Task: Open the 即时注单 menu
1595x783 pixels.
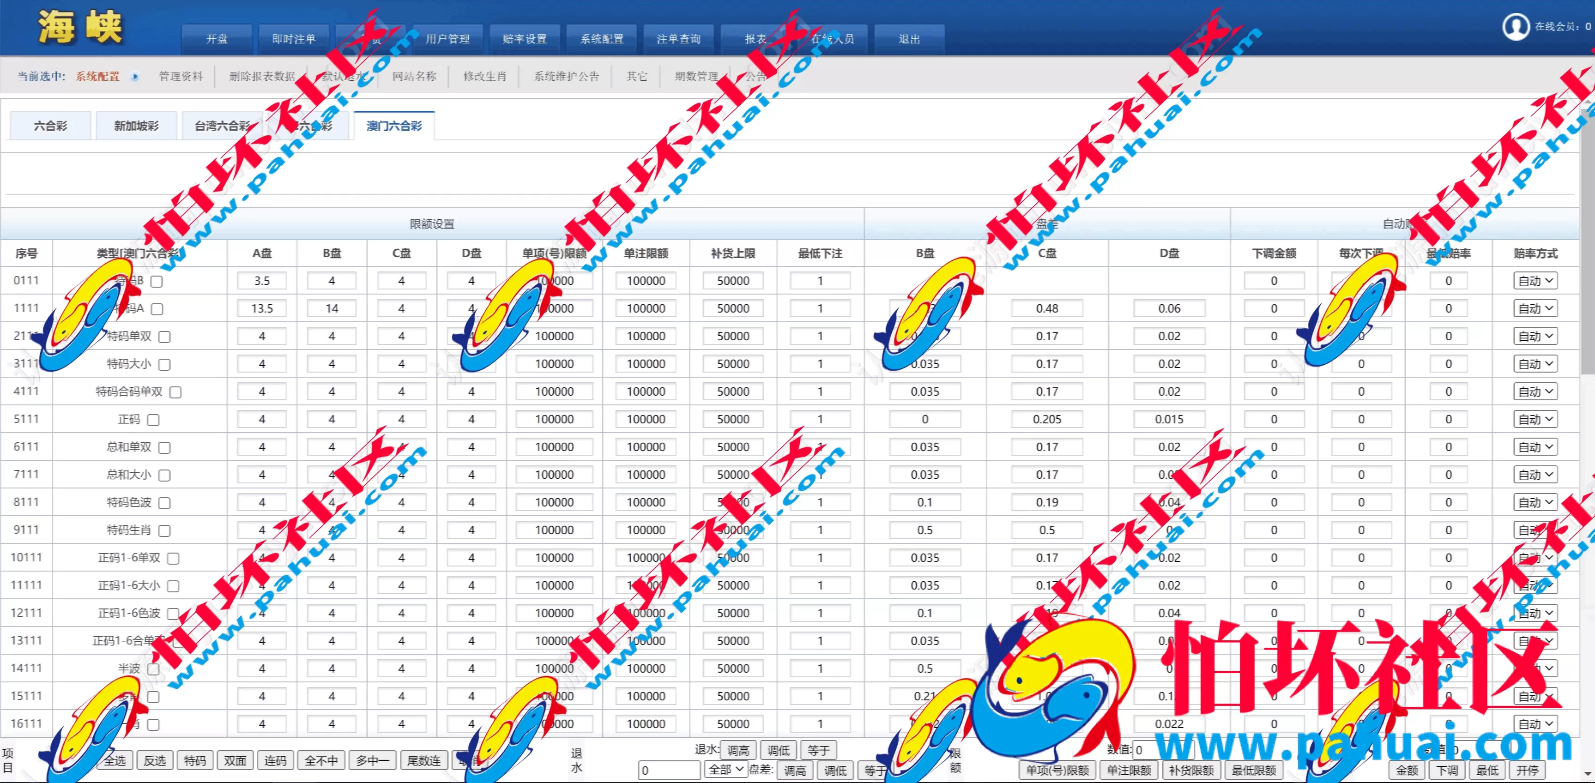Action: click(294, 39)
